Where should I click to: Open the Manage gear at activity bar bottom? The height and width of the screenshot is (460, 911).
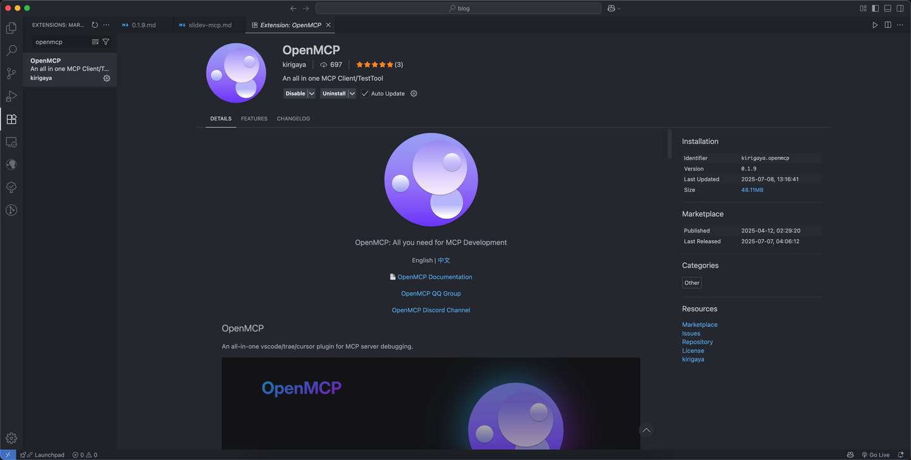11,438
